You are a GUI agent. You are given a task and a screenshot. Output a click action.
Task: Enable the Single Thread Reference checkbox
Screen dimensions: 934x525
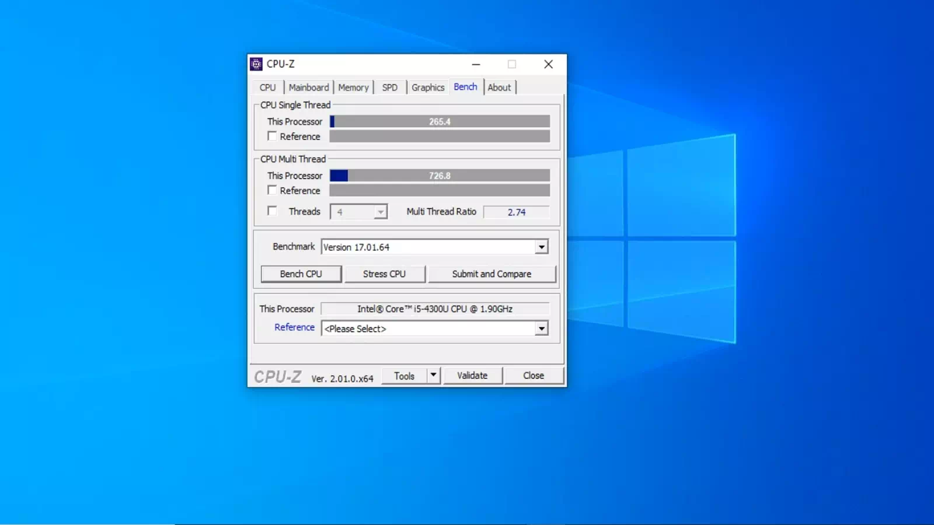coord(272,136)
